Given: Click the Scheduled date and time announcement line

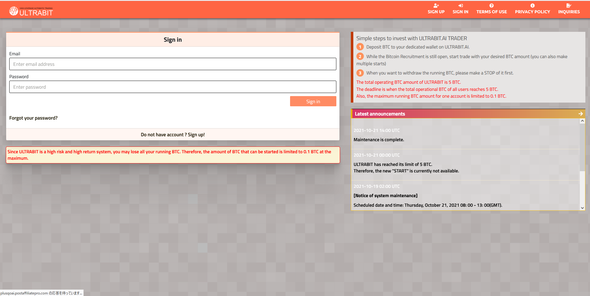Looking at the screenshot, I should click(428, 205).
